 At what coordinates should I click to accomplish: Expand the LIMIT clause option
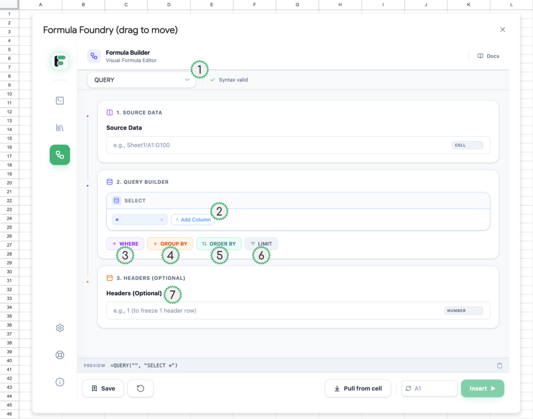point(261,244)
